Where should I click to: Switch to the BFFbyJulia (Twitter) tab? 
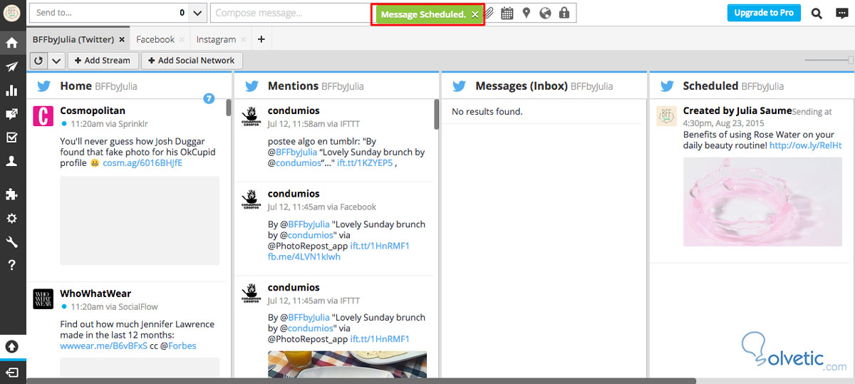point(74,40)
